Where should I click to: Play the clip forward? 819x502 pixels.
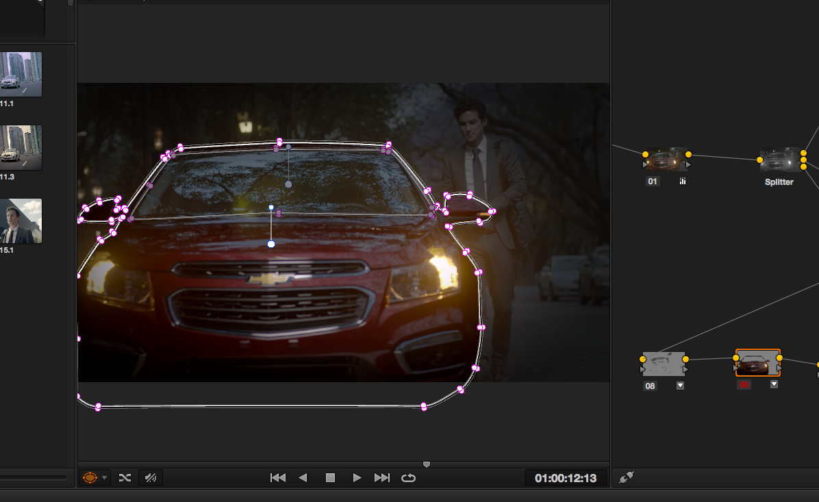coord(357,477)
